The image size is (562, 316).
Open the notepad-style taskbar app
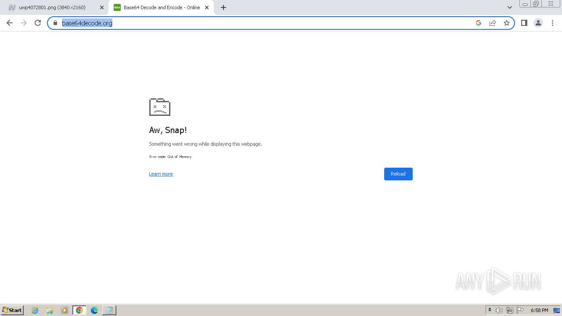109,310
